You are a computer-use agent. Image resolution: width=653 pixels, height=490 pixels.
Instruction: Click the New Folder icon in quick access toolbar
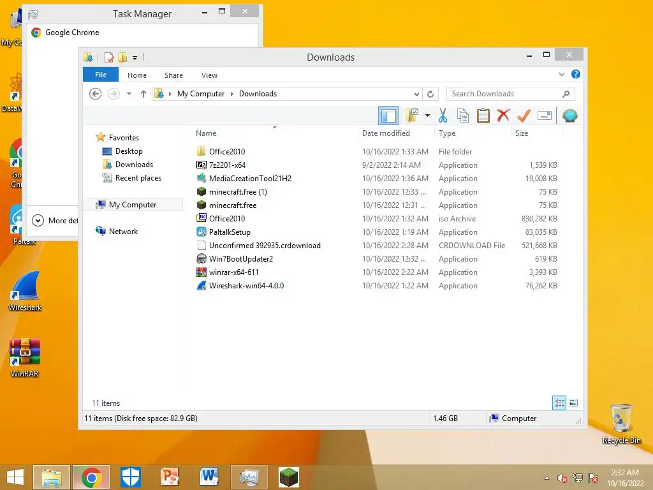click(122, 57)
